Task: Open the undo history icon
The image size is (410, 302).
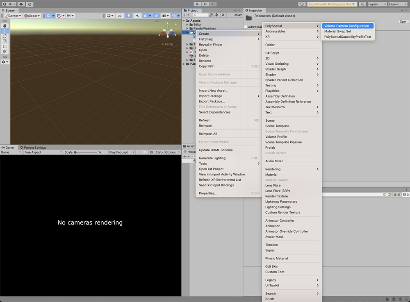Action: (x=302, y=4)
